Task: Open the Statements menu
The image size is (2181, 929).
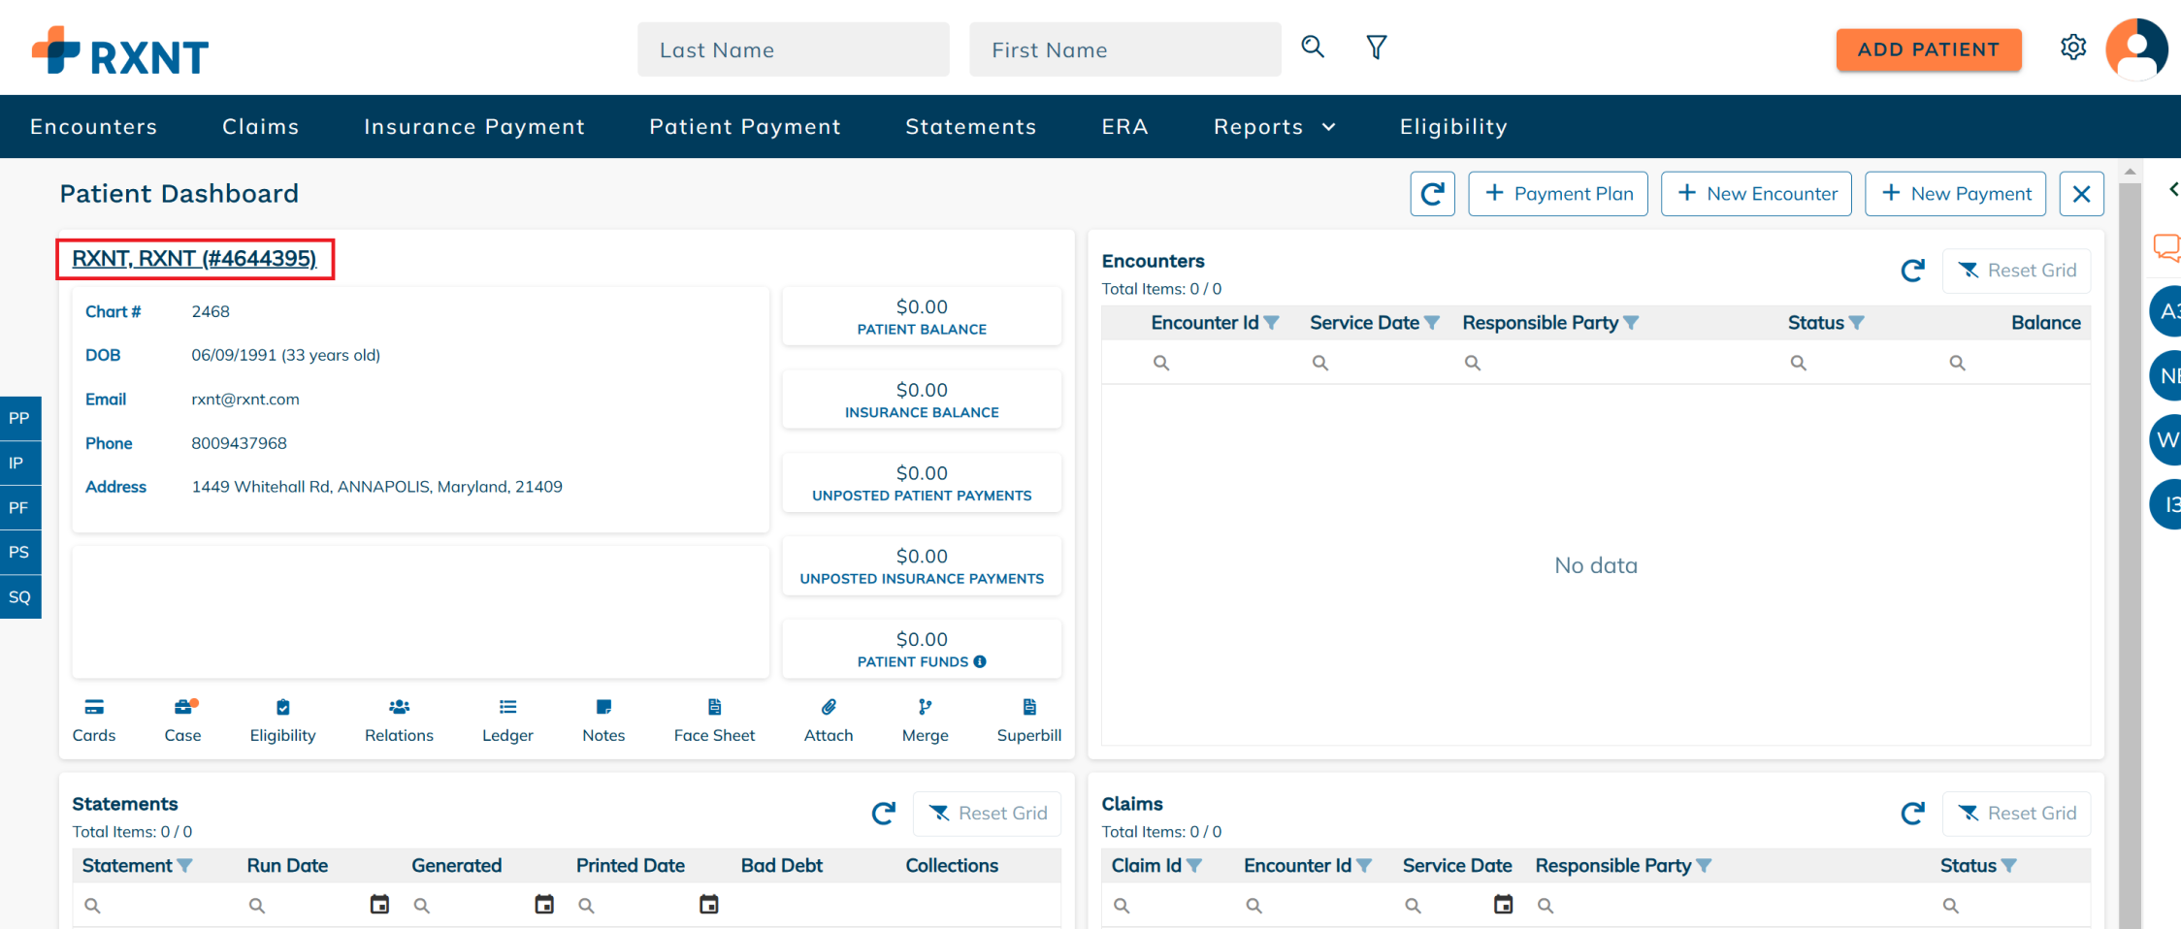Action: point(970,127)
